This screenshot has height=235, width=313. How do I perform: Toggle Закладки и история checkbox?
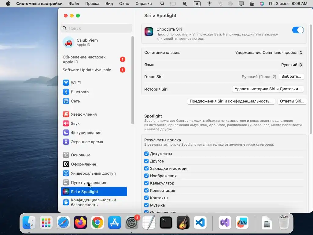point(146,169)
